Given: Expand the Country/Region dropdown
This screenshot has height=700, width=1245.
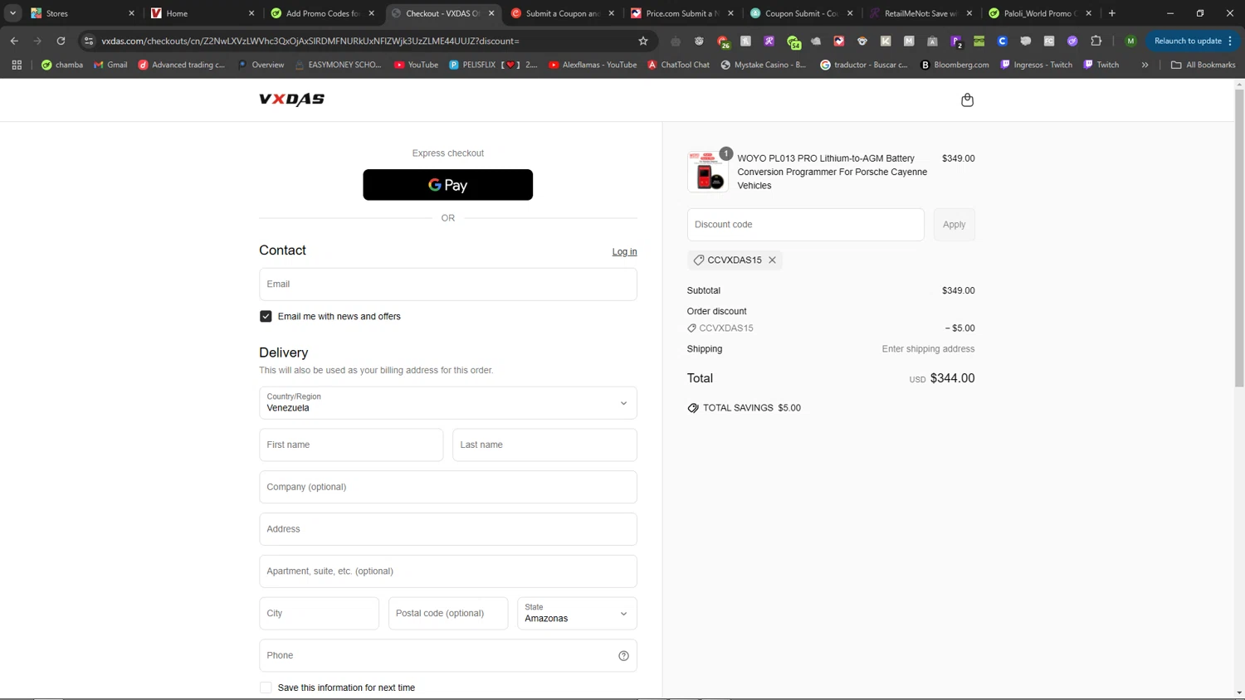Looking at the screenshot, I should (x=448, y=403).
